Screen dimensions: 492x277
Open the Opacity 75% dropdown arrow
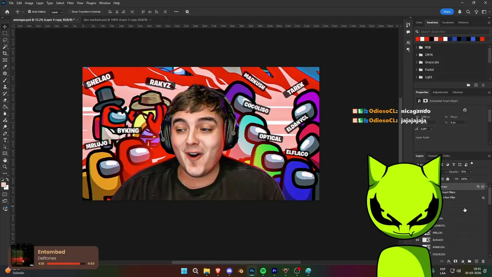click(x=471, y=172)
